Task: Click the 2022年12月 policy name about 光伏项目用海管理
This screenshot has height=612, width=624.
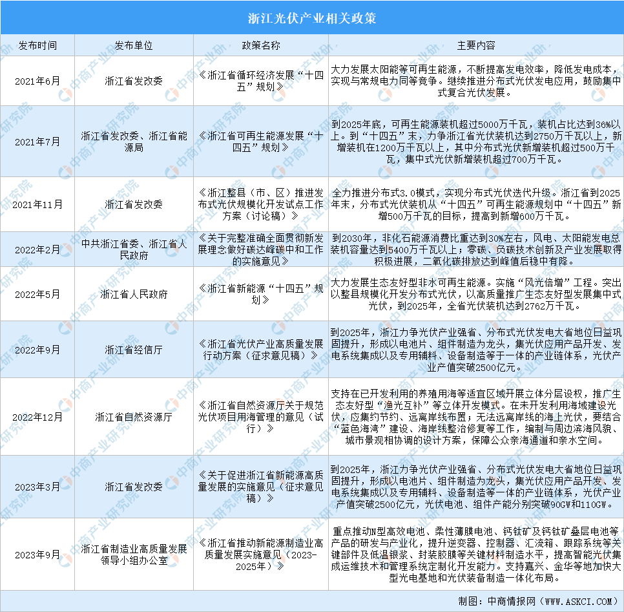Action: point(261,417)
